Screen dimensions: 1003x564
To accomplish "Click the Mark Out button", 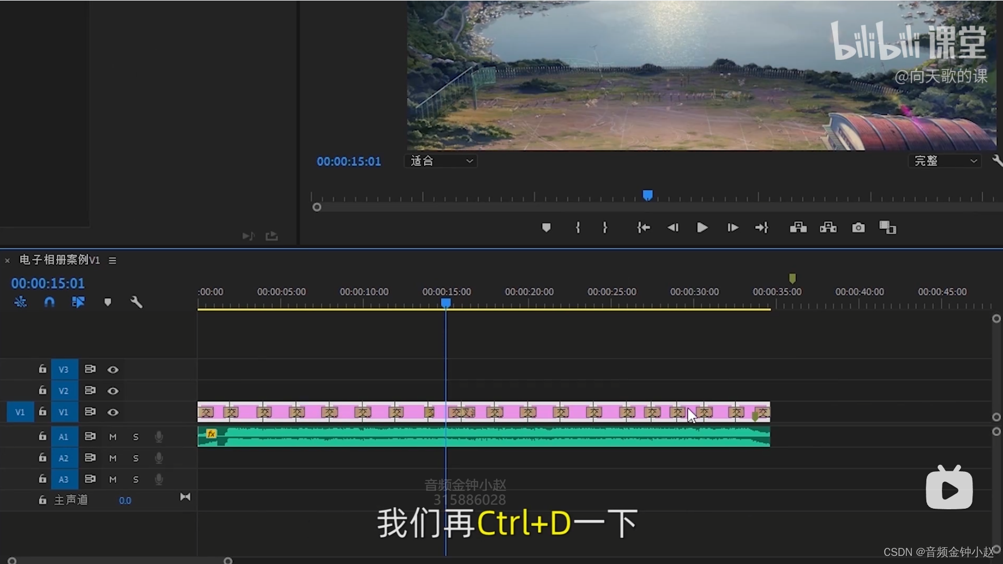I will [605, 228].
